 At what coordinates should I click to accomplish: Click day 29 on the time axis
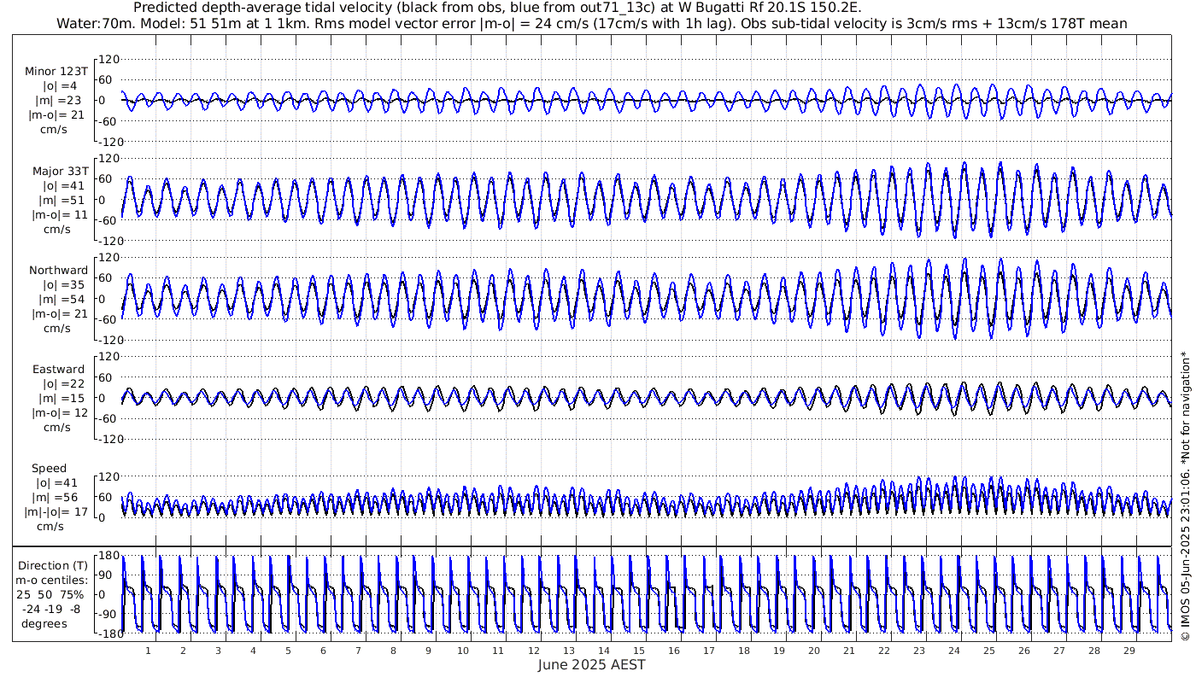click(x=1129, y=651)
